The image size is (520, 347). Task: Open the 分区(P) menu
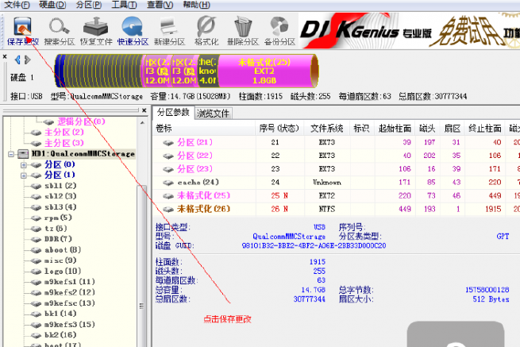point(89,5)
